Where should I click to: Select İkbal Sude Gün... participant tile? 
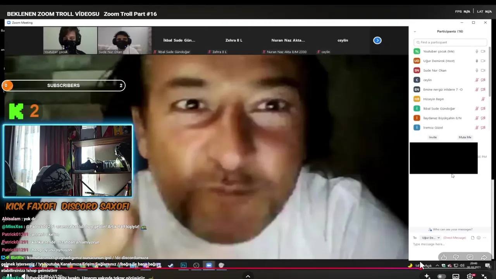pyautogui.click(x=179, y=40)
